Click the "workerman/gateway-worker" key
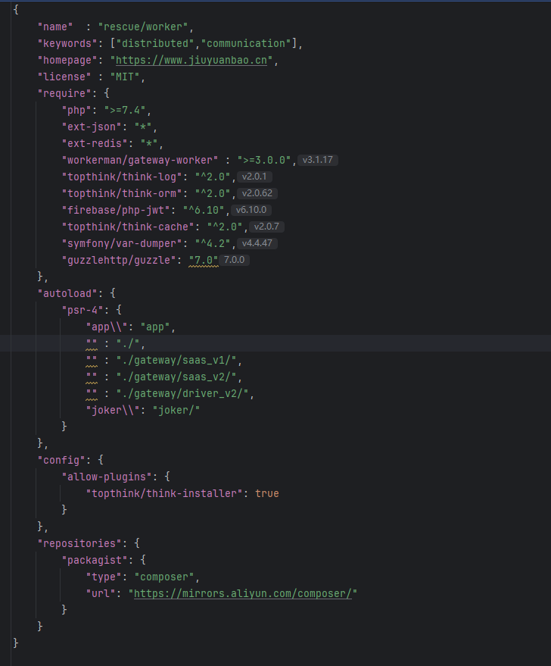Screen dimensions: 551x666 pos(140,160)
